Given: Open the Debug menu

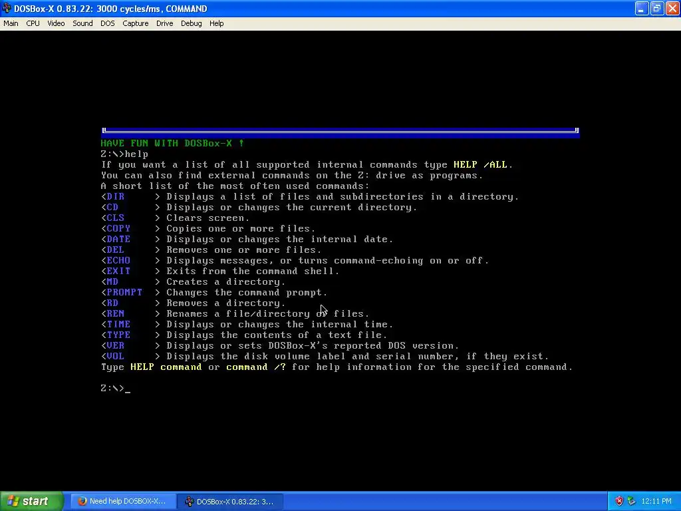Looking at the screenshot, I should pyautogui.click(x=191, y=23).
